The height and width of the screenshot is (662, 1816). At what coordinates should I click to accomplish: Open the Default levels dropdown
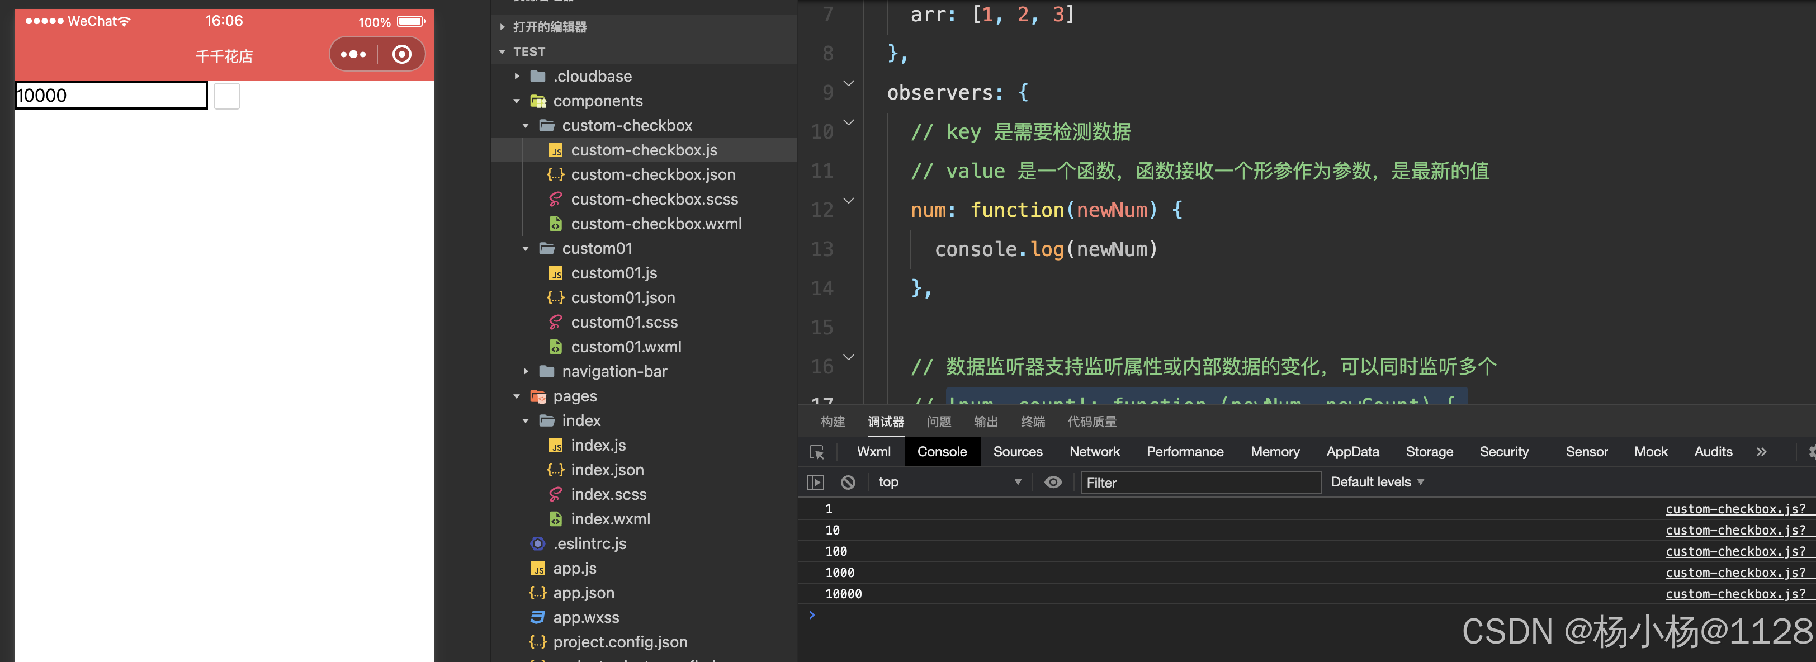1377,482
